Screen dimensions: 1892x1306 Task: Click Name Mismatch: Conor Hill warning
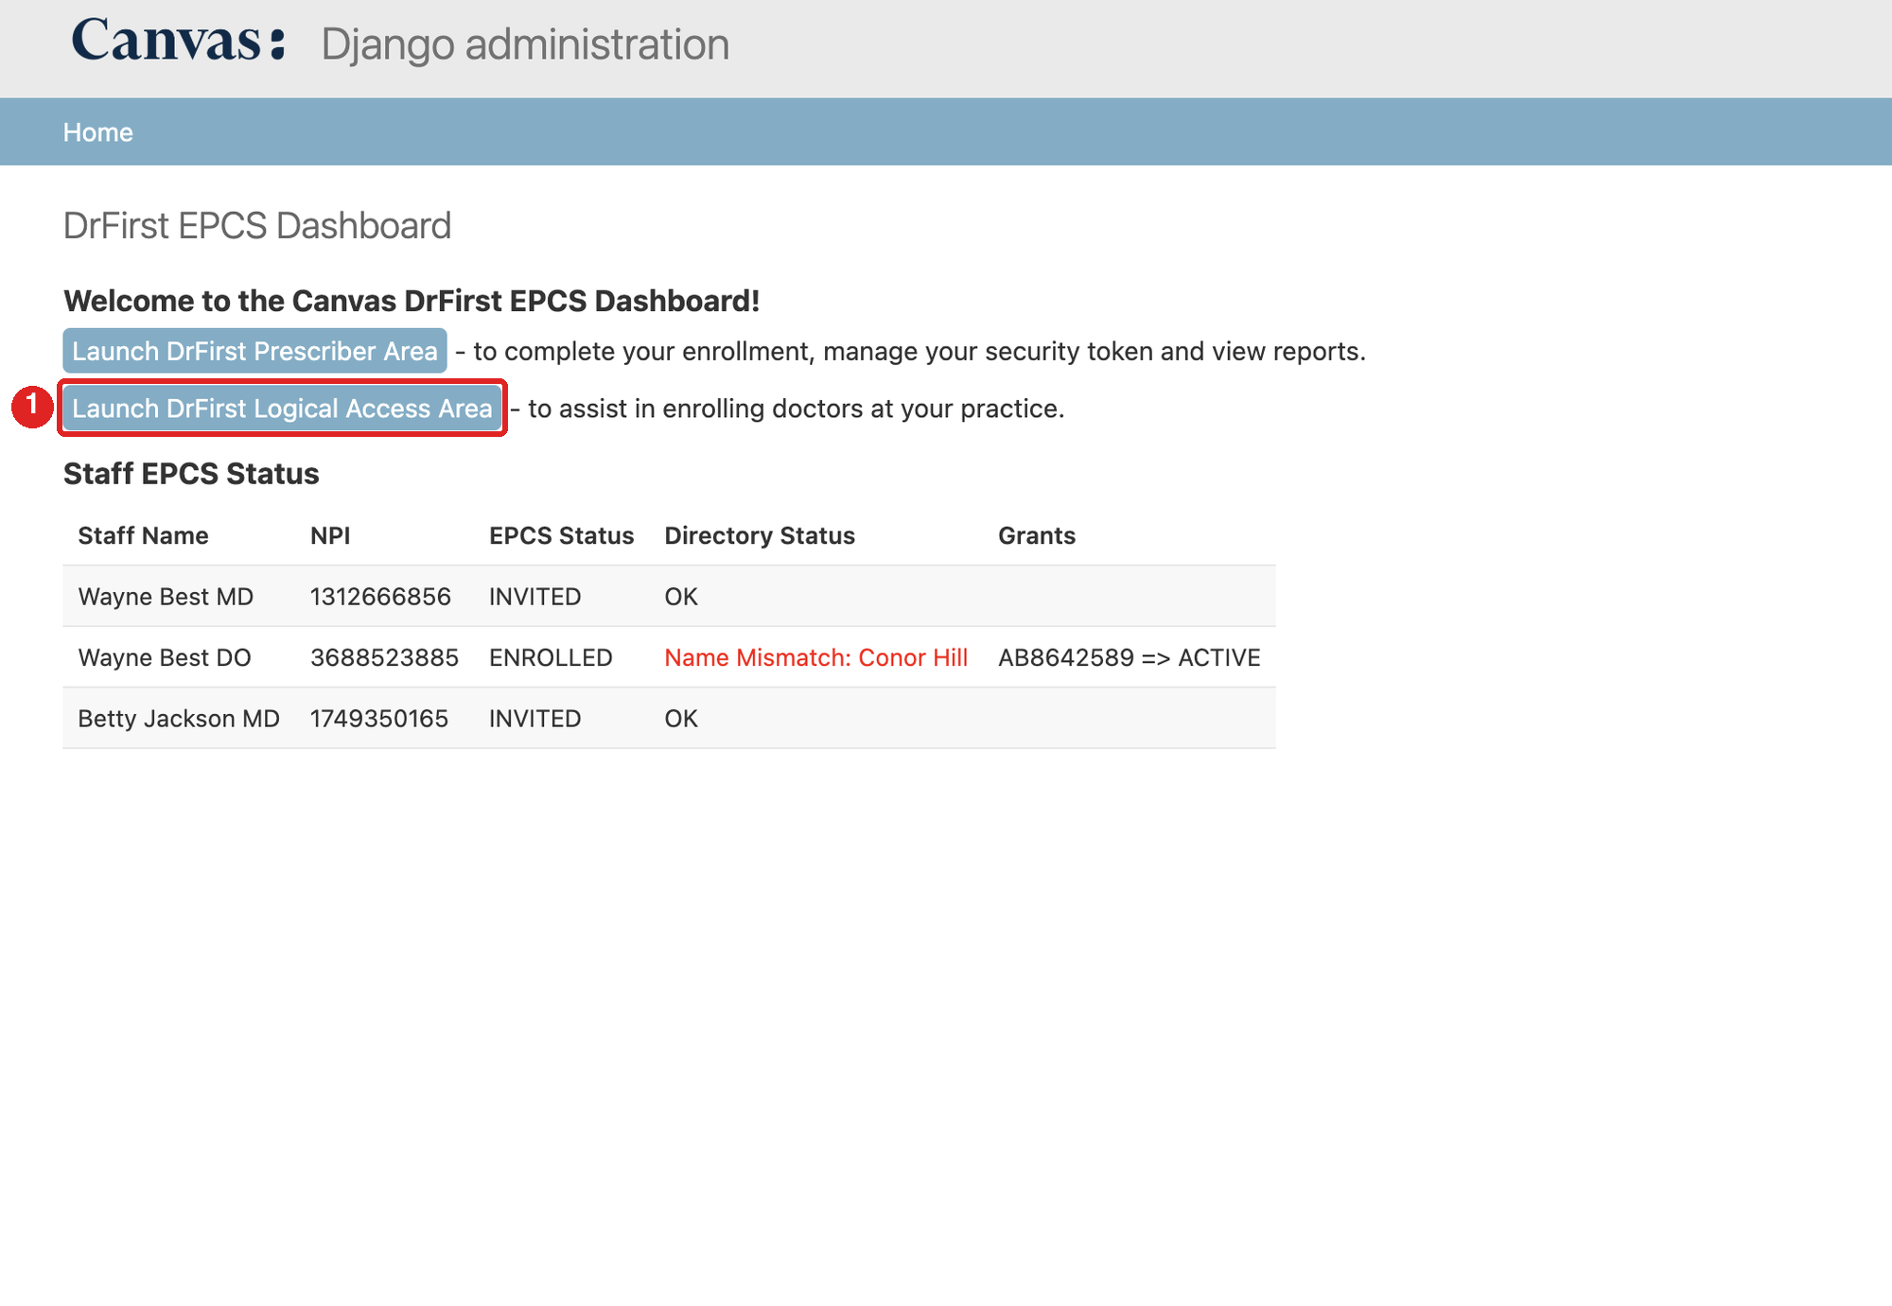(815, 657)
